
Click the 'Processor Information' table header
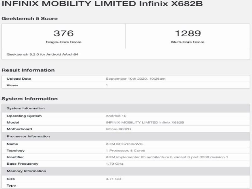(x=126, y=136)
